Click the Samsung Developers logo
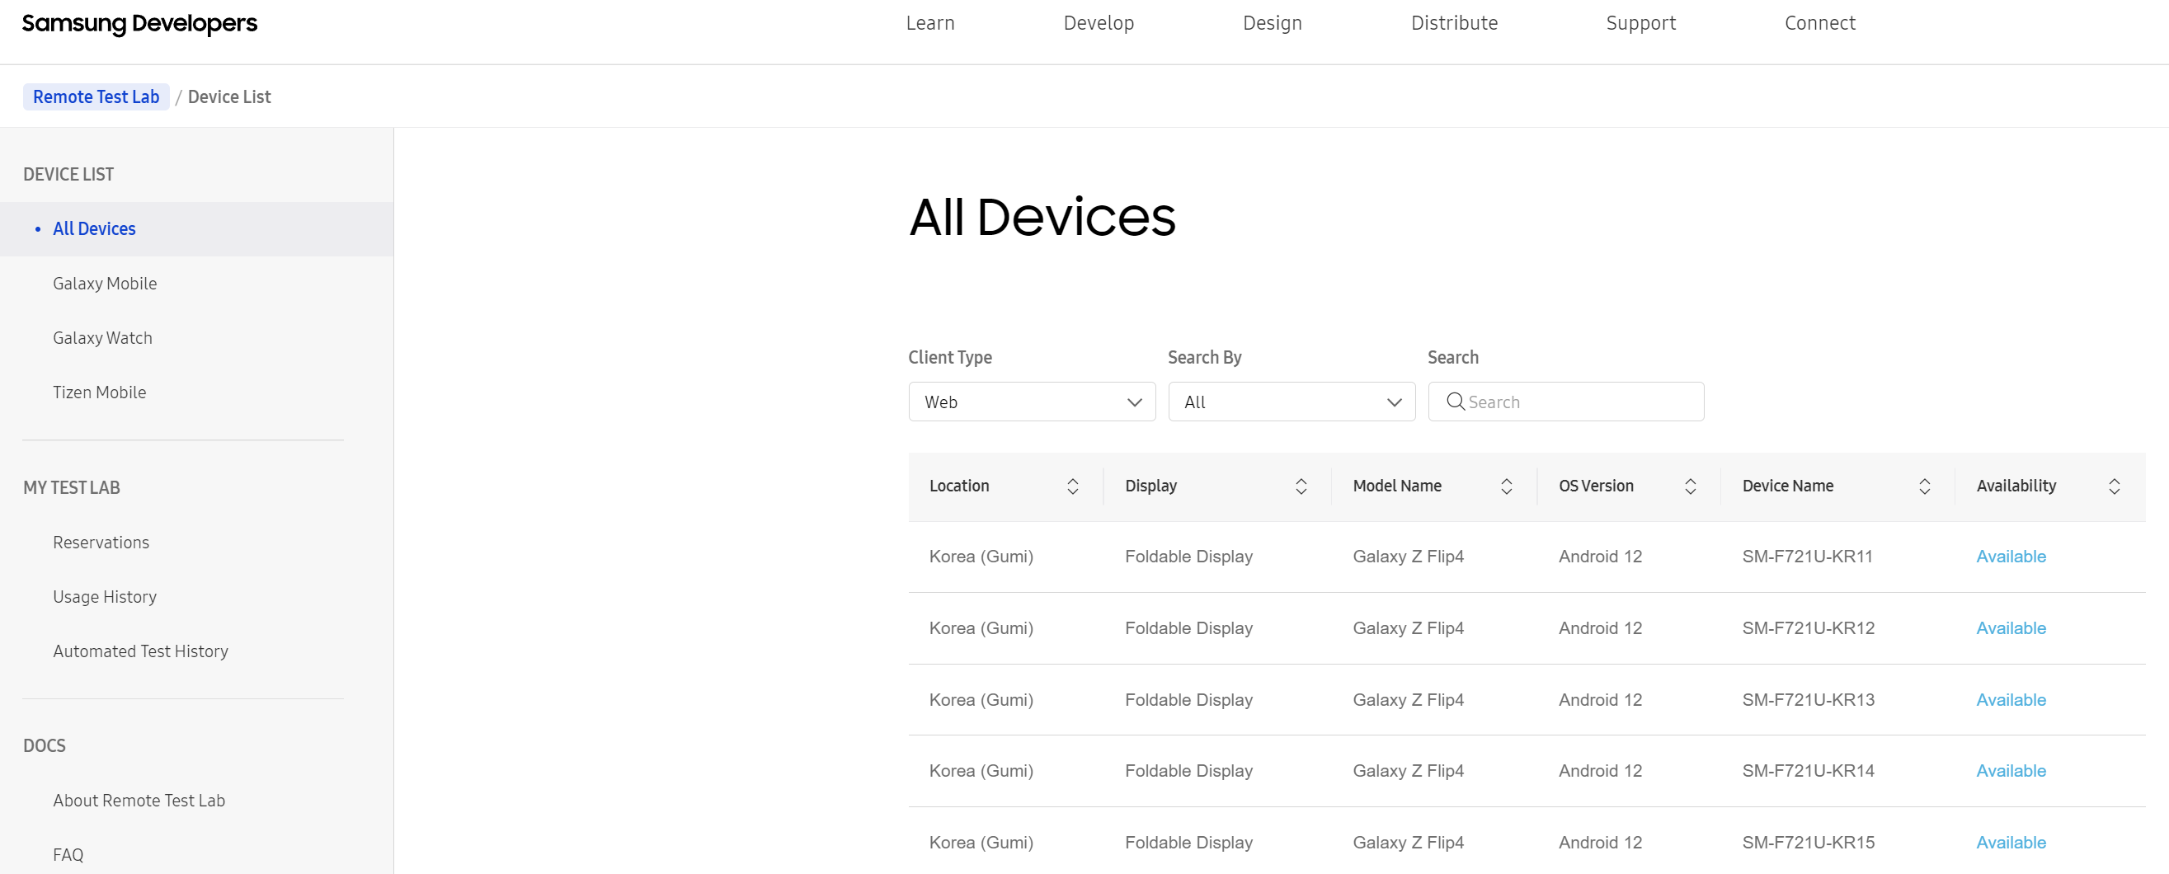2169x874 pixels. tap(139, 24)
